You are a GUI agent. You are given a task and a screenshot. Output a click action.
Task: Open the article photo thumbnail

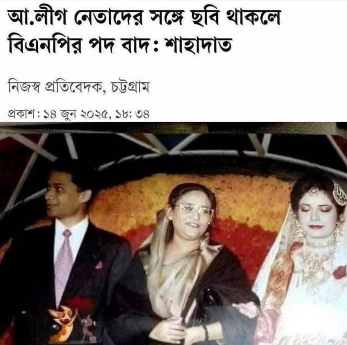coord(173,233)
